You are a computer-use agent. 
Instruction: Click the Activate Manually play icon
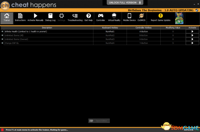point(35,16)
